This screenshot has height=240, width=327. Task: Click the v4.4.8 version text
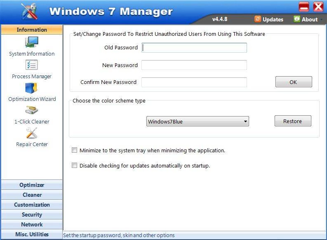coord(220,19)
